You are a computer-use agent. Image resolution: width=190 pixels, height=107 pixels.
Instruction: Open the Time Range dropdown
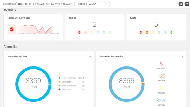pyautogui.click(x=45, y=4)
